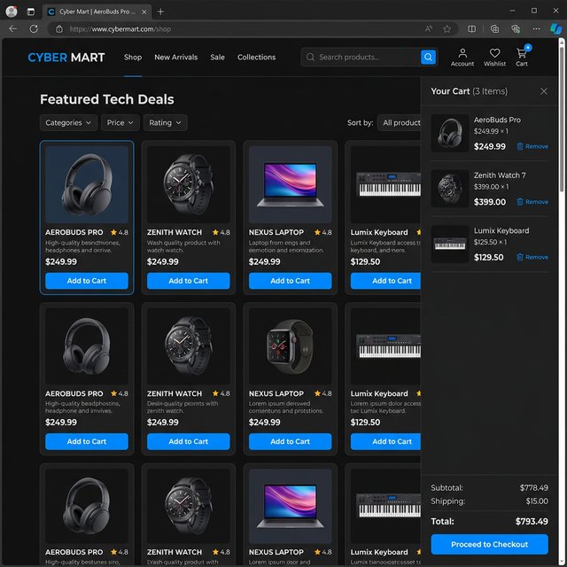
Task: Open a new browser tab
Action: 160,12
